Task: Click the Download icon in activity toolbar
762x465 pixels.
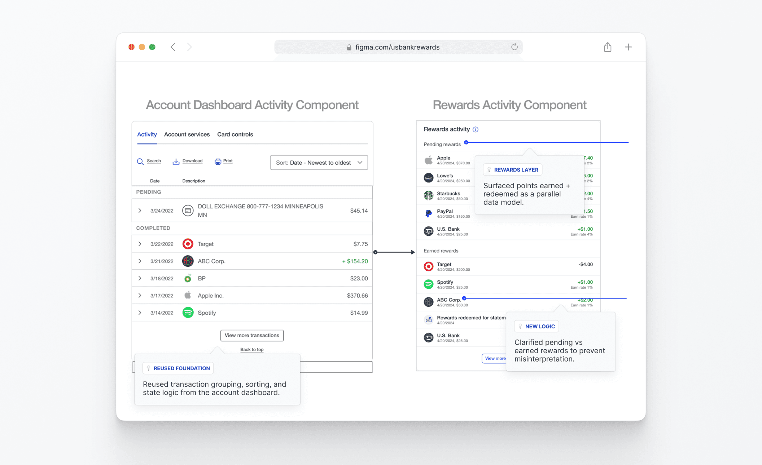Action: pos(176,161)
